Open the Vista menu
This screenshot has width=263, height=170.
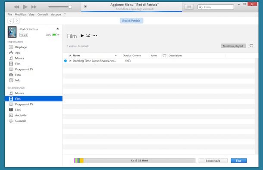pyautogui.click(x=31, y=15)
